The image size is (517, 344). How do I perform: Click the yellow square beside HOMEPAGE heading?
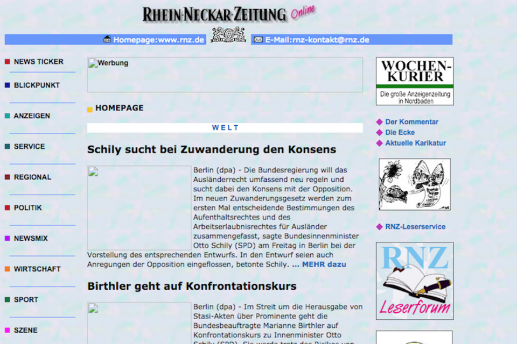click(x=90, y=110)
